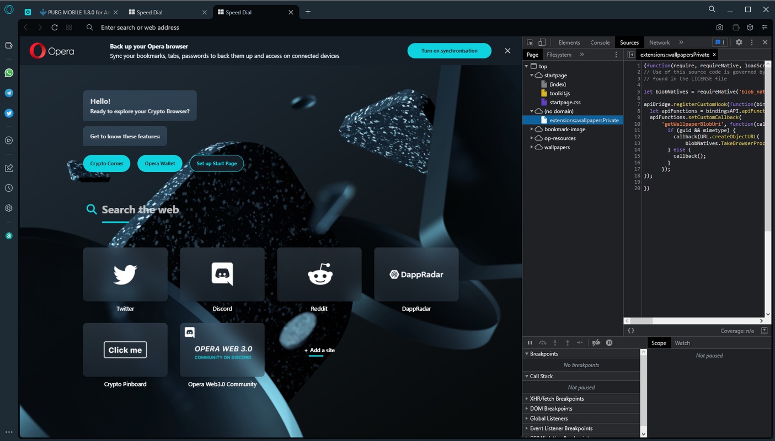
Task: Open the Discord speed dial tile
Action: [x=222, y=275]
